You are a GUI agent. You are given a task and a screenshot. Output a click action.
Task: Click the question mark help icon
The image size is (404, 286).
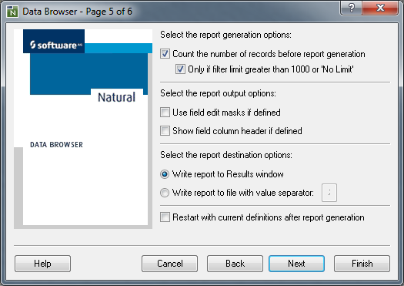coord(351,8)
